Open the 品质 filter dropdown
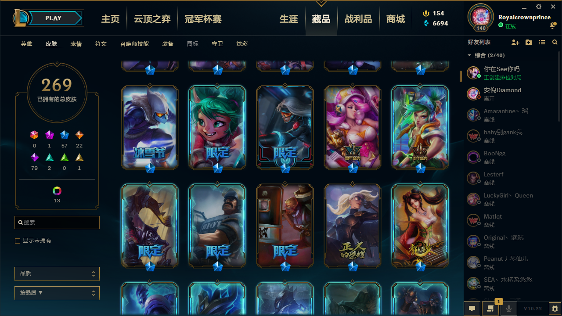The image size is (562, 316). coord(57,274)
